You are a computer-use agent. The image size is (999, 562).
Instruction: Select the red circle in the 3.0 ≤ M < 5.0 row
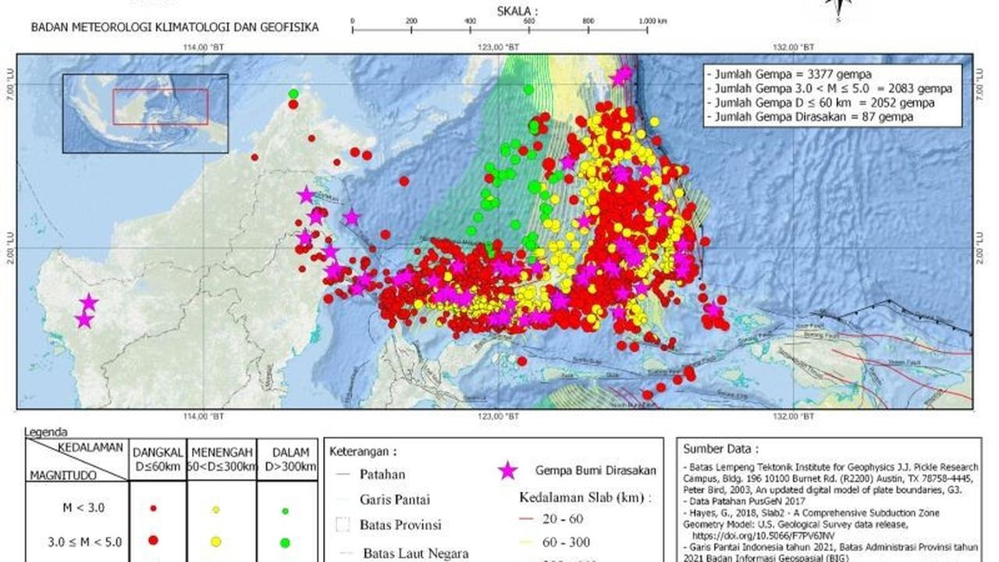[153, 539]
